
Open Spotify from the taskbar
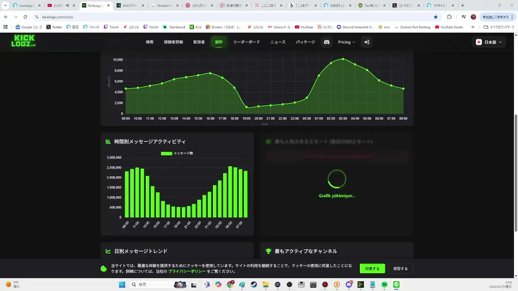[384, 285]
